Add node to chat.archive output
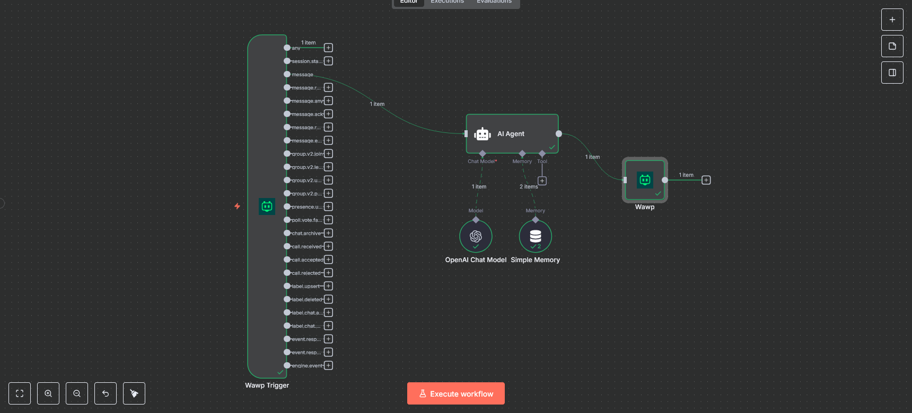This screenshot has height=413, width=912. [x=328, y=233]
